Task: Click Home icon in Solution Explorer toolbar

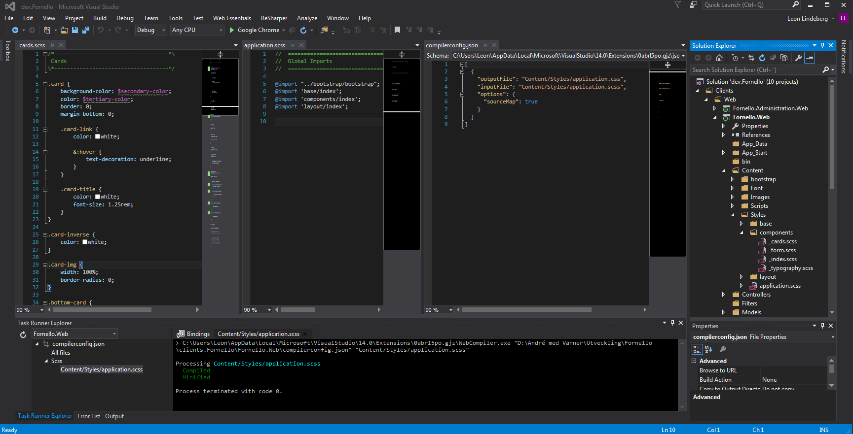Action: tap(719, 58)
